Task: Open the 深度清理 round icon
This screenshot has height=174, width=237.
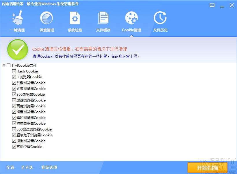Action: pyautogui.click(x=47, y=18)
